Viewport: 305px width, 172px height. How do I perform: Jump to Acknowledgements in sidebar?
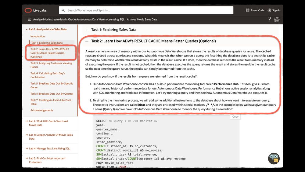(x=42, y=110)
